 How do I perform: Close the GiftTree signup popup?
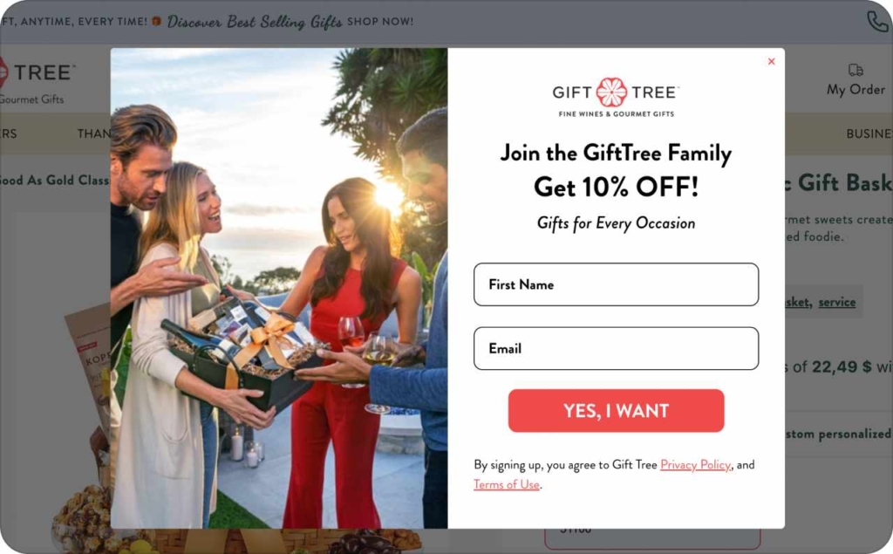[x=771, y=61]
